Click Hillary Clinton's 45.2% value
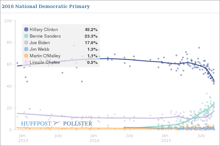The image size is (220, 146). pos(91,30)
